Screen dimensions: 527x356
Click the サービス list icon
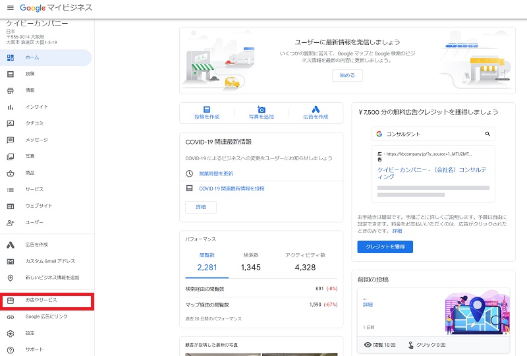click(11, 190)
